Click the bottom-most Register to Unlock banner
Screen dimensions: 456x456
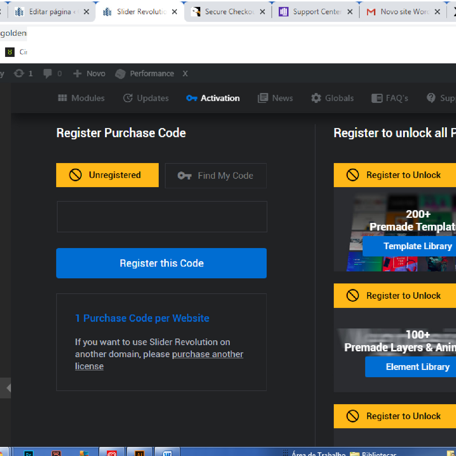[x=395, y=416]
